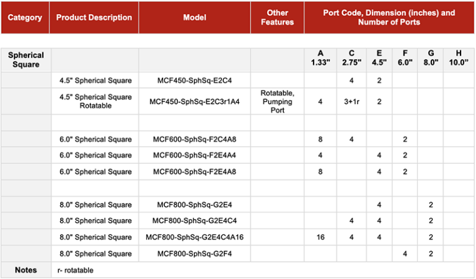This screenshot has width=476, height=279.
Task: Select the Model column header
Action: (x=195, y=17)
